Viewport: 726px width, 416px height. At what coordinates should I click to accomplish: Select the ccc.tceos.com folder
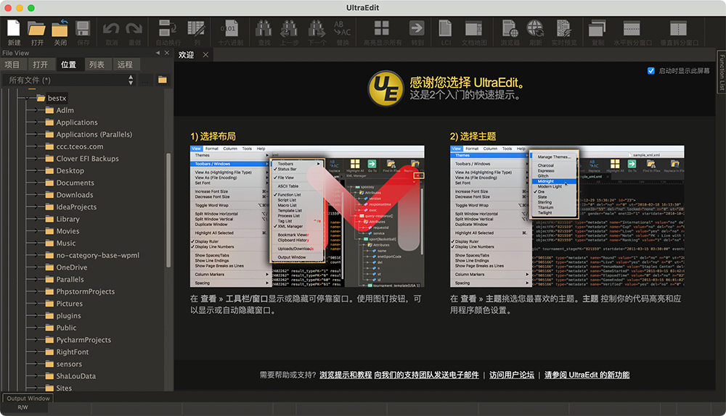point(74,146)
